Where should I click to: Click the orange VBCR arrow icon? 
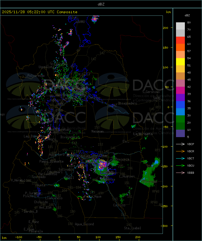tap(180, 151)
